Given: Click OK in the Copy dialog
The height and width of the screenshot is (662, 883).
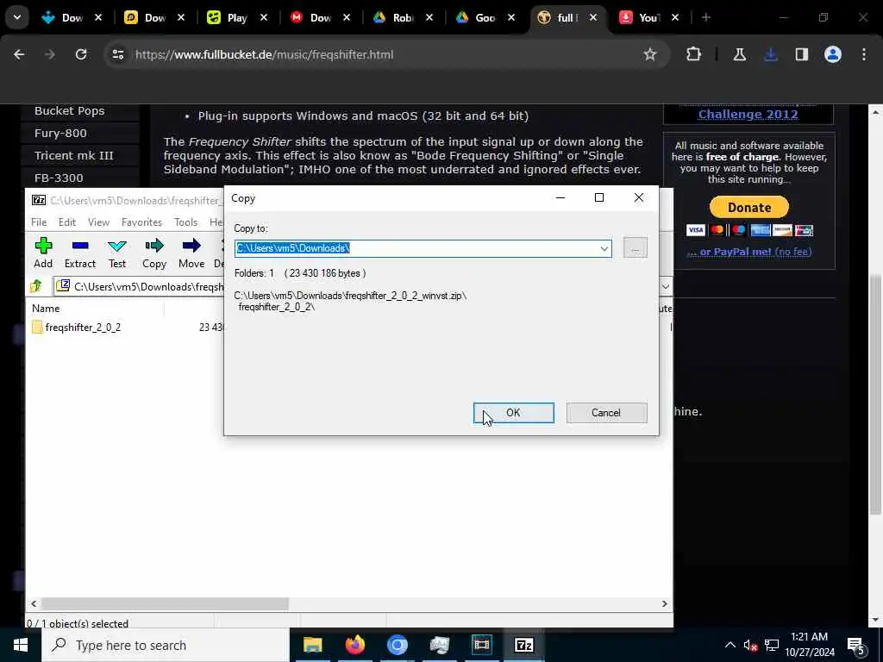Looking at the screenshot, I should tap(514, 413).
